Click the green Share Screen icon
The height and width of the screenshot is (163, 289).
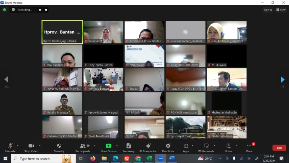[108, 146]
